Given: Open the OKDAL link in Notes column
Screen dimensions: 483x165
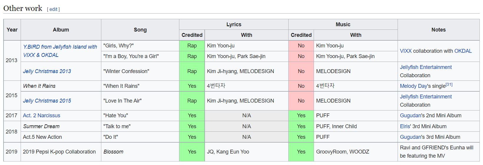Looking at the screenshot, I should [x=463, y=51].
